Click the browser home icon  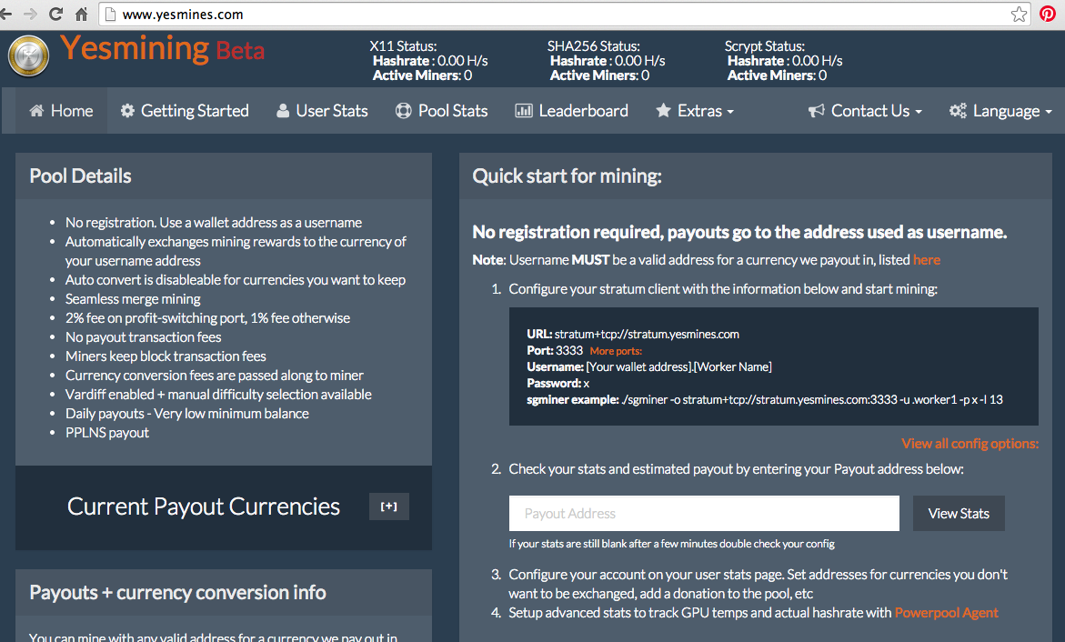tap(82, 15)
